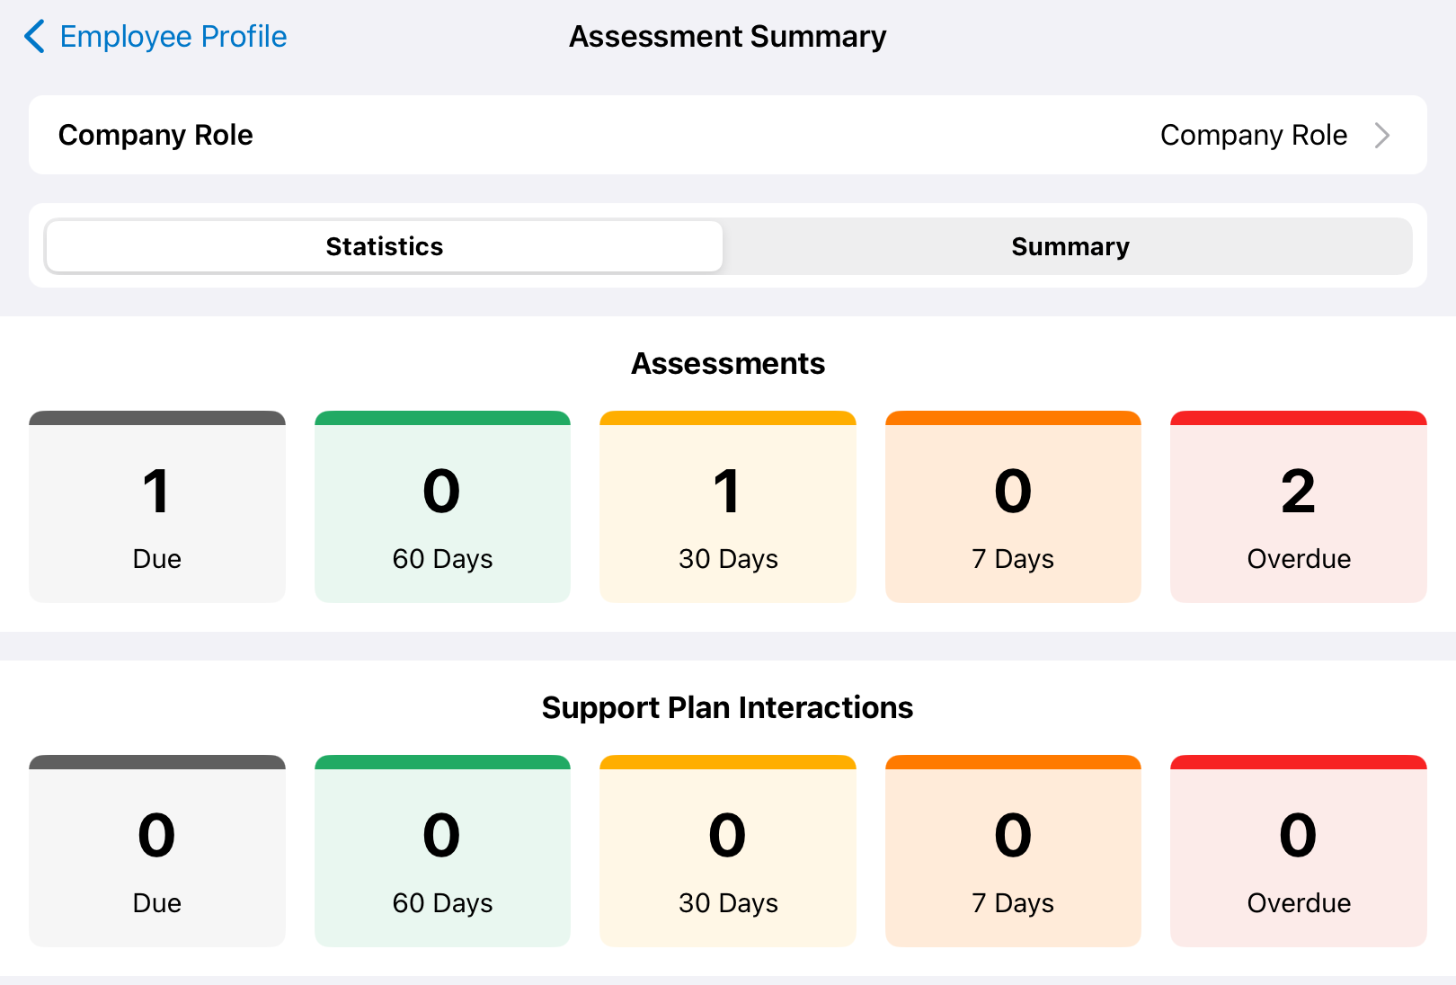Screen dimensions: 1456x985
Task: View Support Plan Overdue card
Action: pos(1299,851)
